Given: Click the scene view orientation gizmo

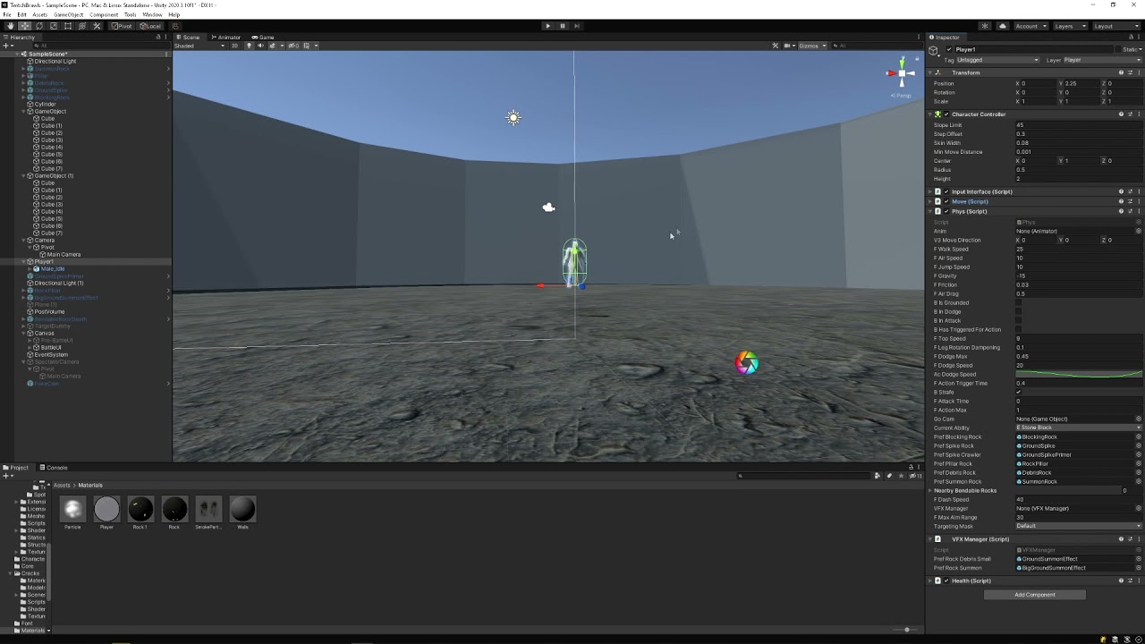Looking at the screenshot, I should pos(901,74).
